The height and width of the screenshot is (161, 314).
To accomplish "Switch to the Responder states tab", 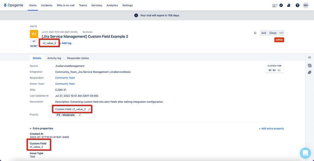I will click(78, 58).
